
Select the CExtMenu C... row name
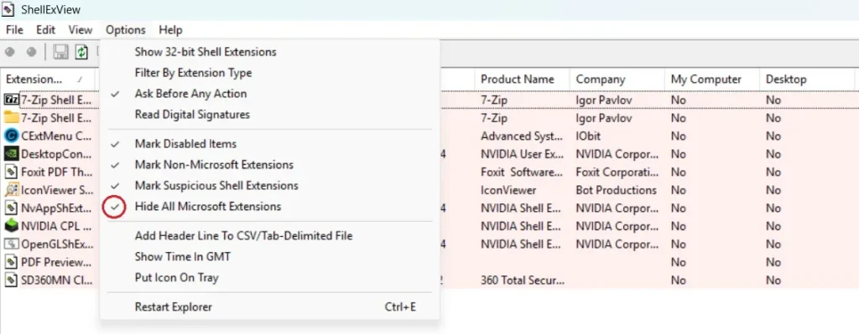56,136
